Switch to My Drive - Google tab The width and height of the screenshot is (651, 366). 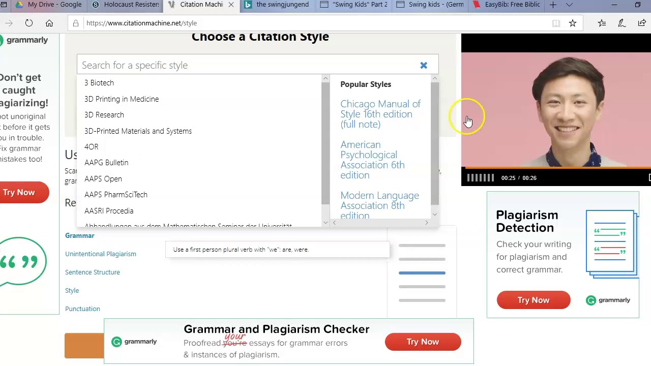pyautogui.click(x=49, y=5)
